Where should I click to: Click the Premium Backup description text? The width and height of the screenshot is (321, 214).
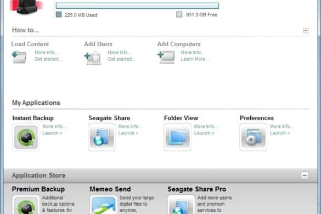(x=58, y=204)
